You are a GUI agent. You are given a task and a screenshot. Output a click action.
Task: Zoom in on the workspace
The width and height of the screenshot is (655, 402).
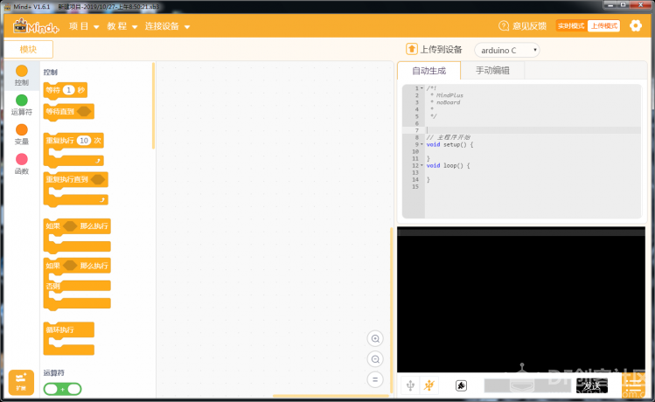[375, 338]
